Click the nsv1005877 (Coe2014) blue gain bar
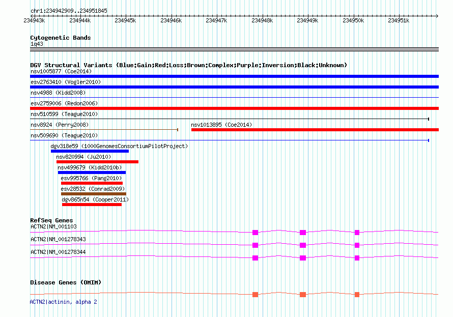Viewport: 453px width, 317px height. [234, 76]
